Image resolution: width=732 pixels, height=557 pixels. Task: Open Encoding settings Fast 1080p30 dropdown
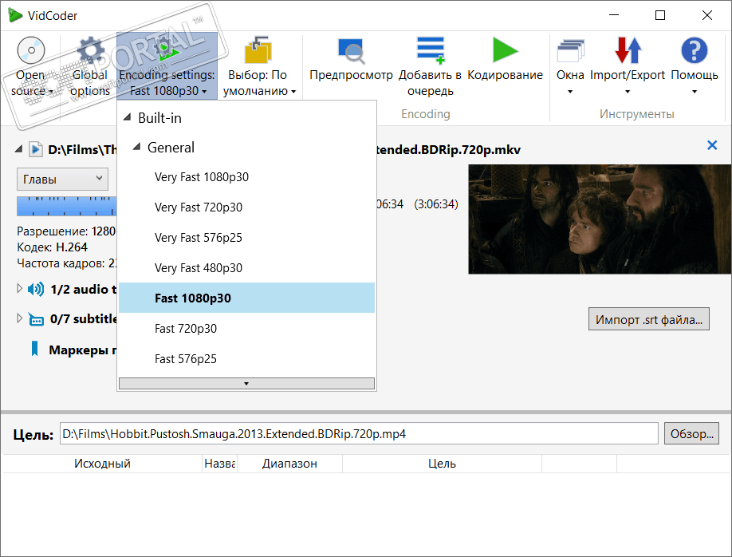pos(167,66)
